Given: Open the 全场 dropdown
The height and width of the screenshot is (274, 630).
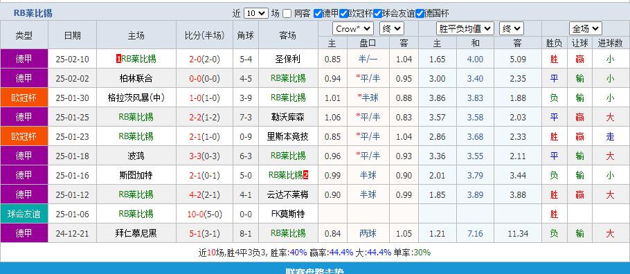Looking at the screenshot, I should (586, 29).
